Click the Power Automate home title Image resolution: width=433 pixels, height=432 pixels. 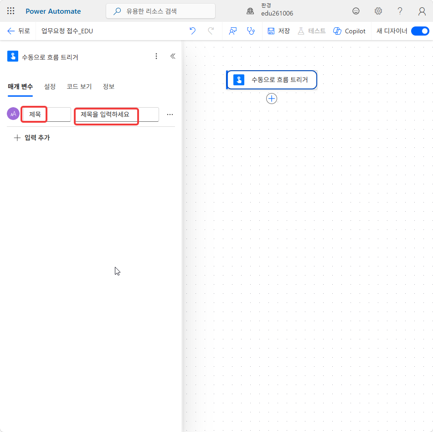pyautogui.click(x=53, y=11)
